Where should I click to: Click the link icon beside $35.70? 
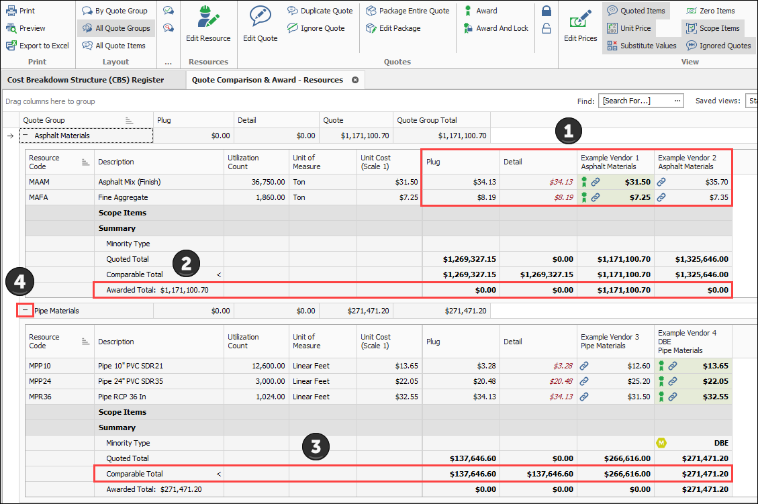661,182
